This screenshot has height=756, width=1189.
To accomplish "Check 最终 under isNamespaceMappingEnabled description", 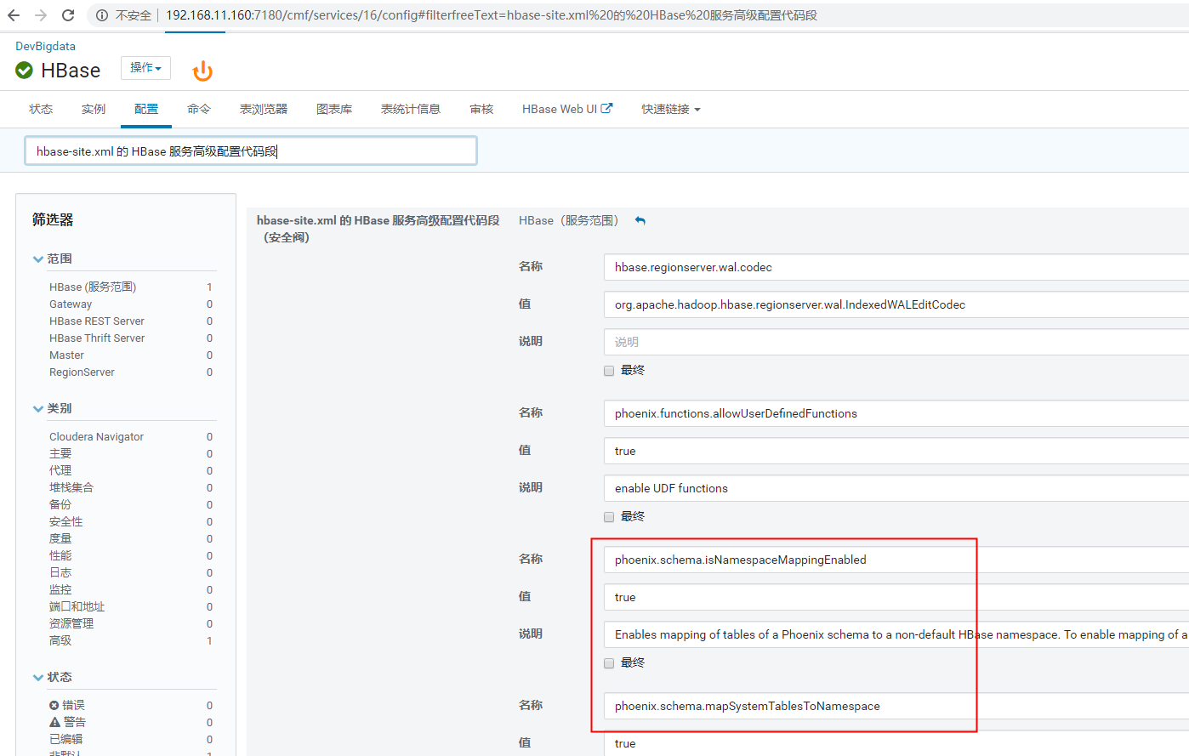I will tap(609, 663).
